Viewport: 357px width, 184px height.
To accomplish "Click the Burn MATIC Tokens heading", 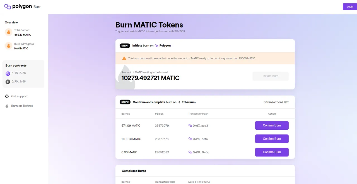I will pyautogui.click(x=149, y=25).
